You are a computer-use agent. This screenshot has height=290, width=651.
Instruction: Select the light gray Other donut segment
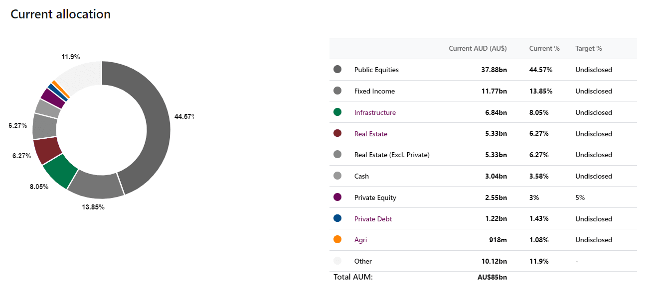click(x=82, y=77)
